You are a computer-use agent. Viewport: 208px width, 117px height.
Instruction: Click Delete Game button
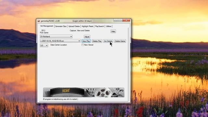coord(120,41)
